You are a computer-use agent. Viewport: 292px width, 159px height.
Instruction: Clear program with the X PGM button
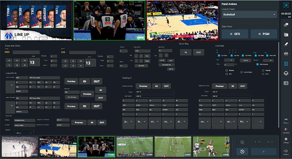264,34
